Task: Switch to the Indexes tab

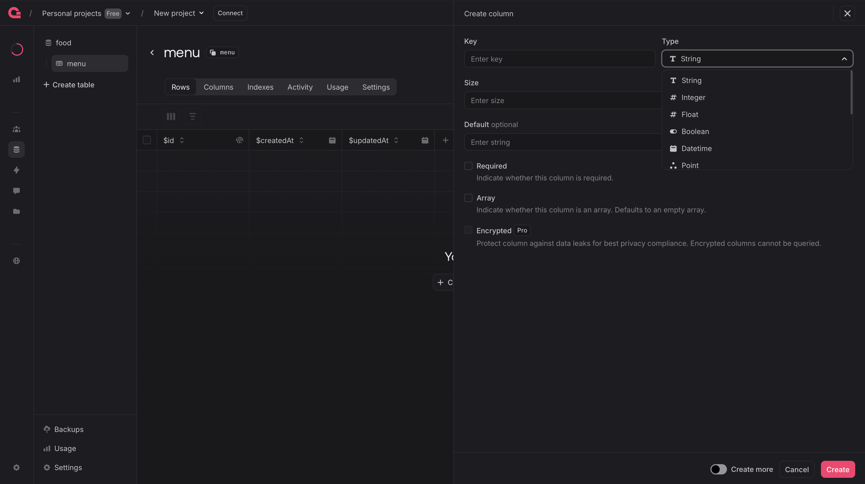Action: 260,87
